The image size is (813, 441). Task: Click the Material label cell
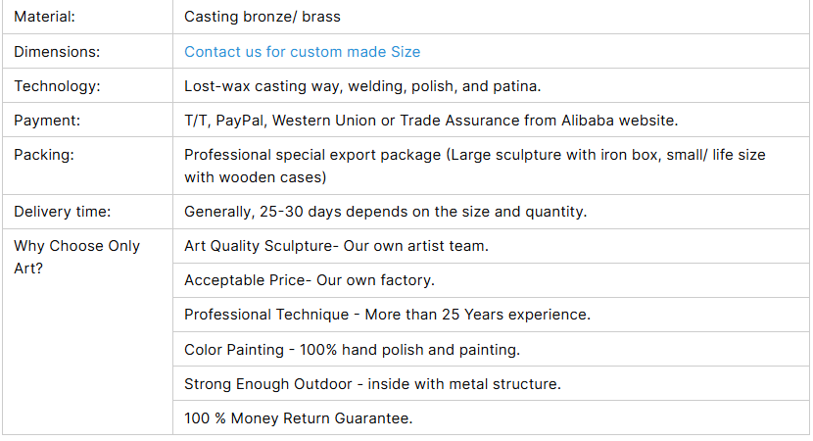[87, 17]
